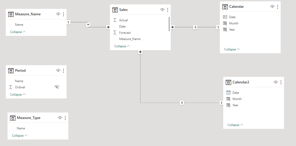The height and width of the screenshot is (146, 296).
Task: Toggle visibility eye of Period table
Action: (x=58, y=71)
